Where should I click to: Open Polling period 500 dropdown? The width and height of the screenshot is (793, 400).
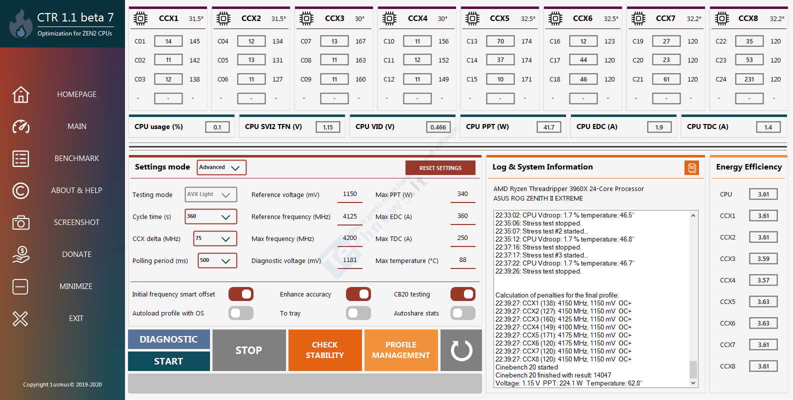tap(217, 260)
